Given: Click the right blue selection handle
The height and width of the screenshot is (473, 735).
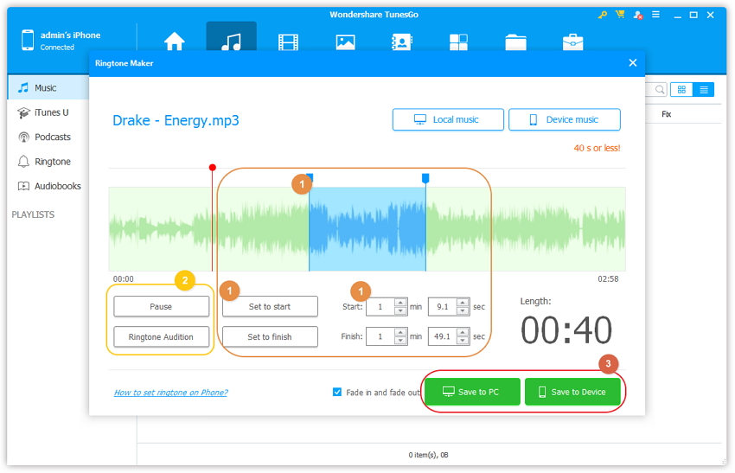Looking at the screenshot, I should [425, 178].
